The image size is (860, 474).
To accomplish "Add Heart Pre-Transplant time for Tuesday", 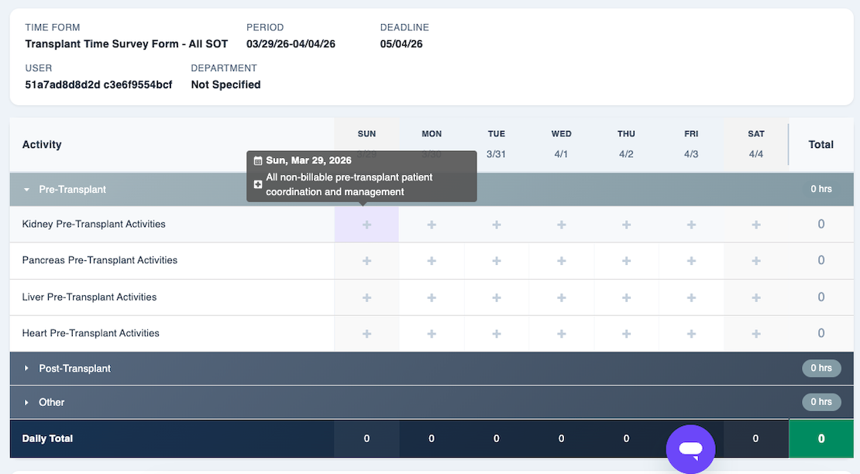I will pos(497,334).
